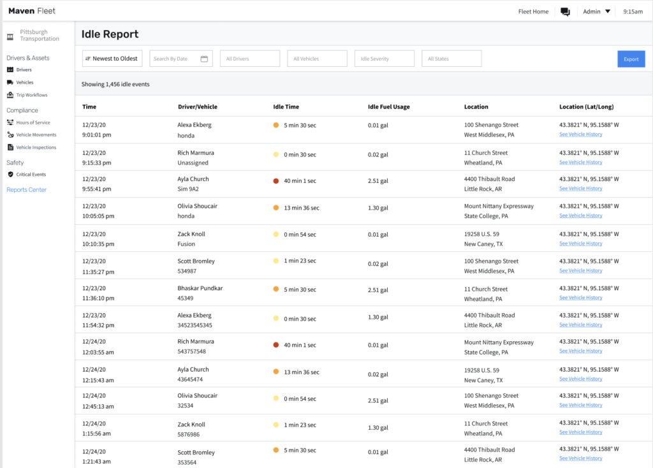
Task: Open the All Drivers filter dropdown
Action: 250,59
